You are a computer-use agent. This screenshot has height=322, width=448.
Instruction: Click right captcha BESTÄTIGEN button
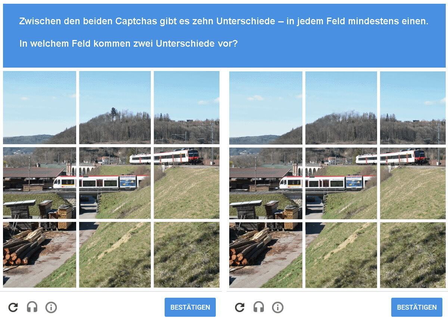417,307
